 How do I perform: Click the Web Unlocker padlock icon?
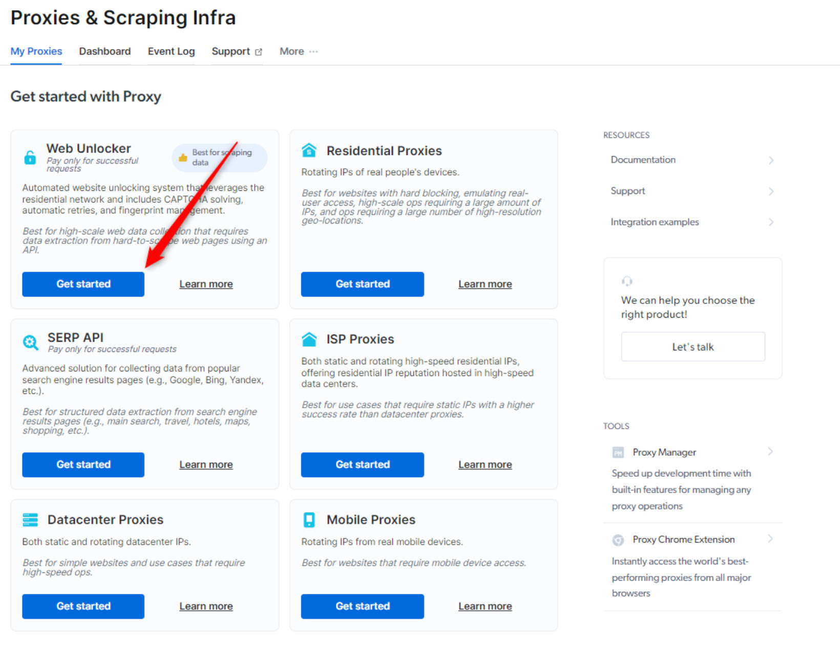coord(30,157)
